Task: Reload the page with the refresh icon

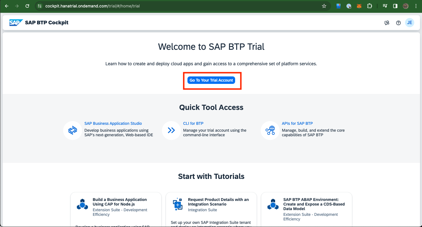Action: pyautogui.click(x=27, y=6)
